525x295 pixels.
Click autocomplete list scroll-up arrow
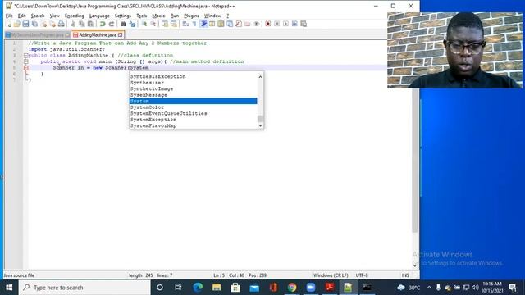tap(260, 77)
